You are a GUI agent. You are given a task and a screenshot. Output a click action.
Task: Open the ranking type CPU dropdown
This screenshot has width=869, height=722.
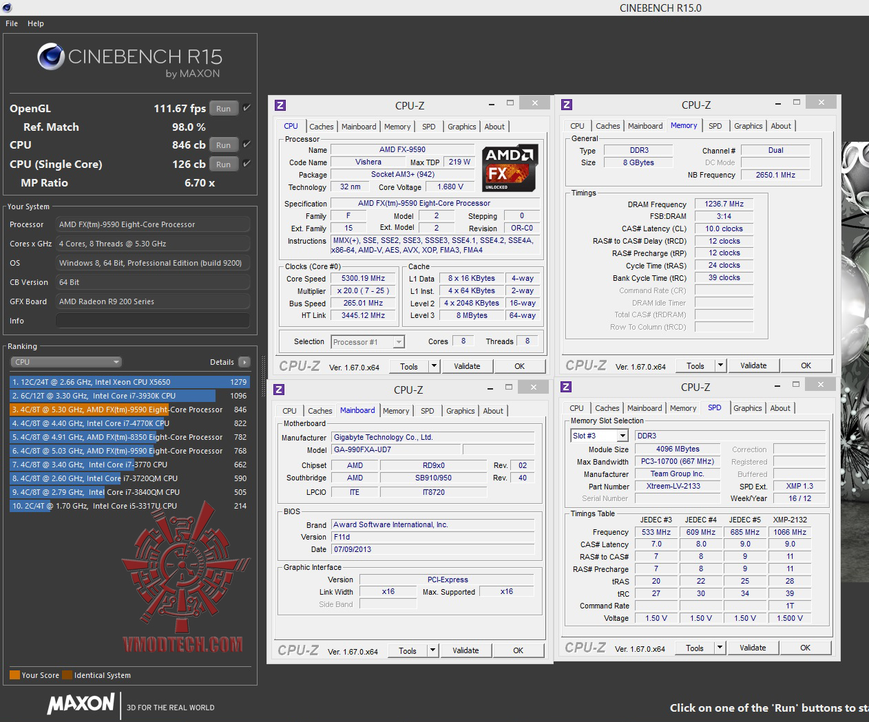coord(66,362)
